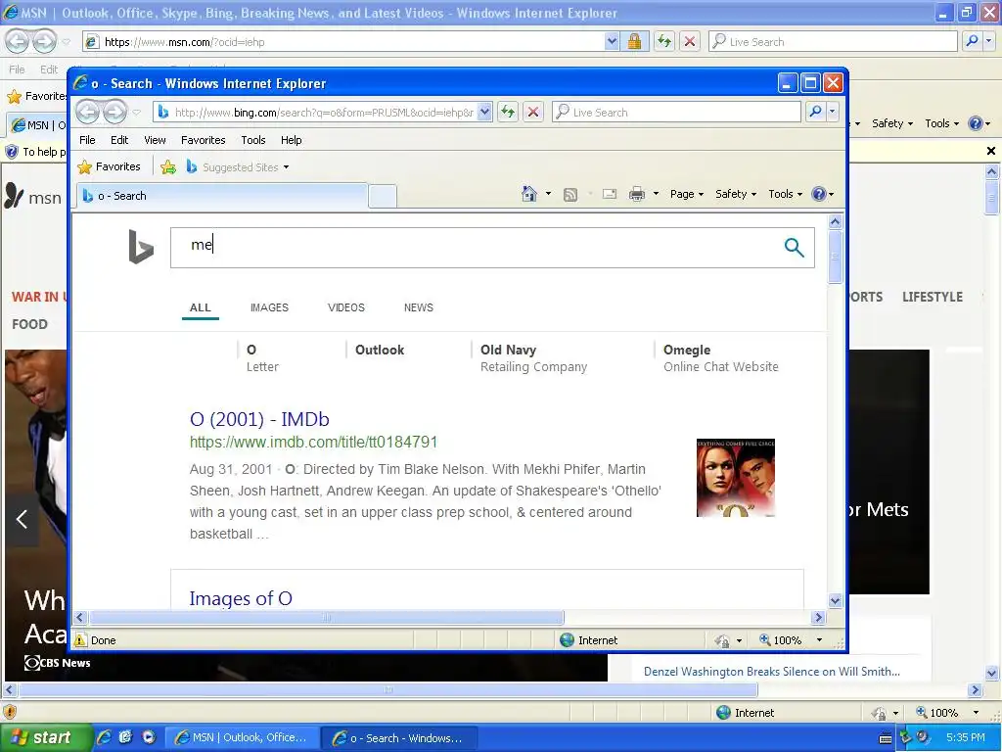Click previous slide arrow on MSN page
This screenshot has height=752, width=1002.
coord(22,519)
